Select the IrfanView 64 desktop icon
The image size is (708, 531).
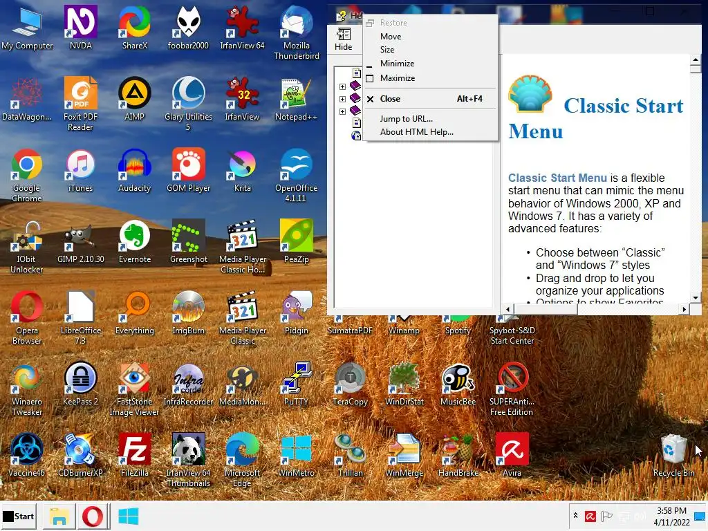[242, 27]
